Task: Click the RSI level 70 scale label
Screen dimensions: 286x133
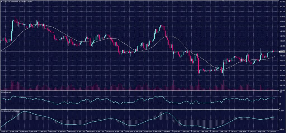Action: tap(280, 96)
